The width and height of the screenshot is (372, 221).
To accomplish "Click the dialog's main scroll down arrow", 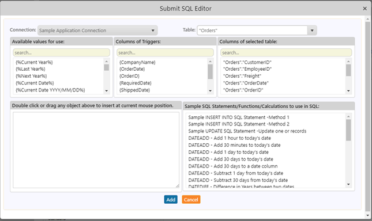I will click(368, 215).
